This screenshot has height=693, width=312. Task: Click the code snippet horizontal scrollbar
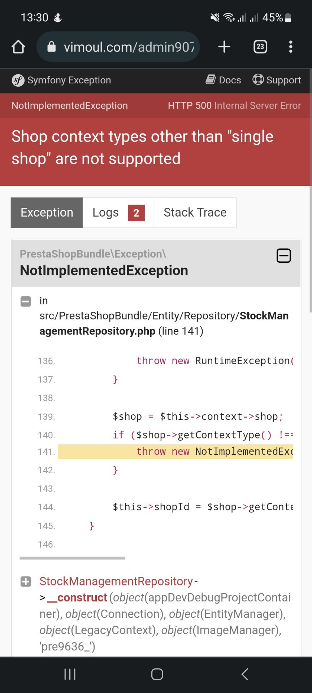click(72, 558)
